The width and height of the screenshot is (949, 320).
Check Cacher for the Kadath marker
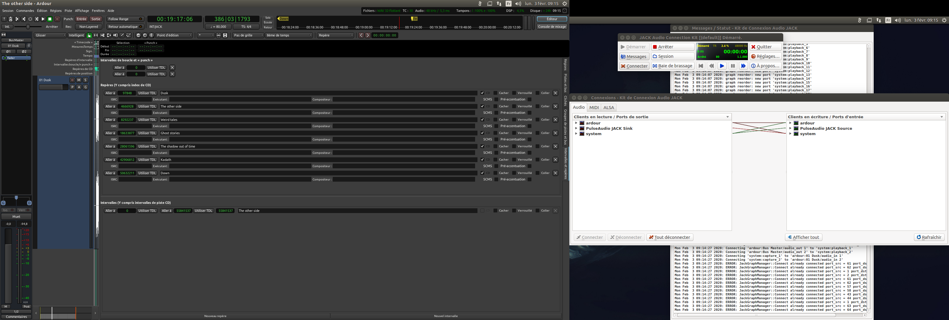point(496,160)
